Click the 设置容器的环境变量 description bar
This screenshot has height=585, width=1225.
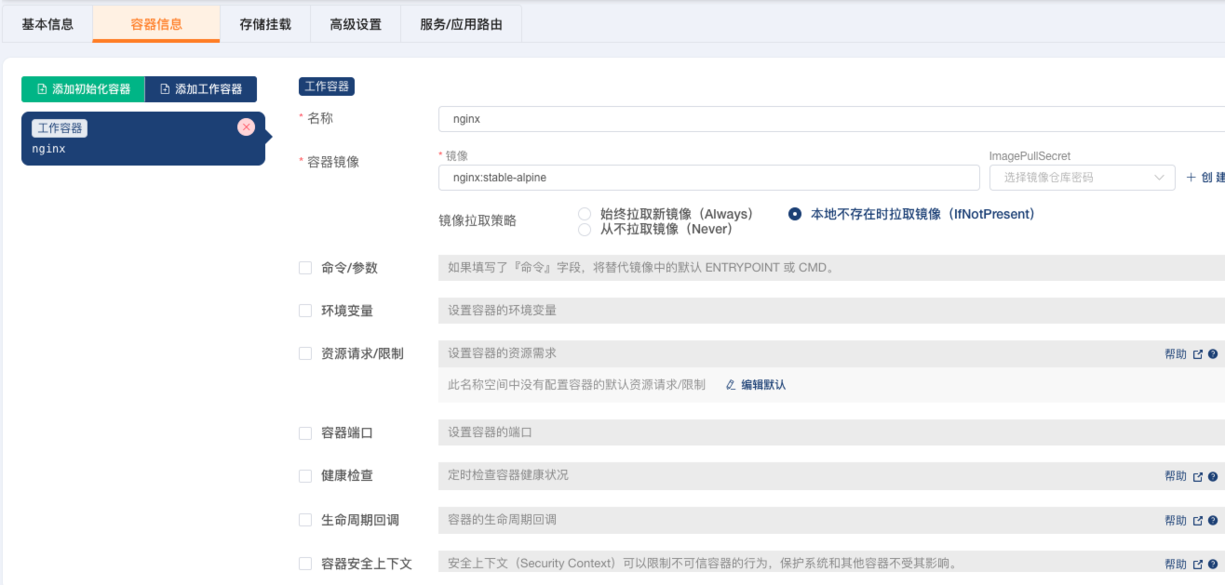tap(831, 311)
